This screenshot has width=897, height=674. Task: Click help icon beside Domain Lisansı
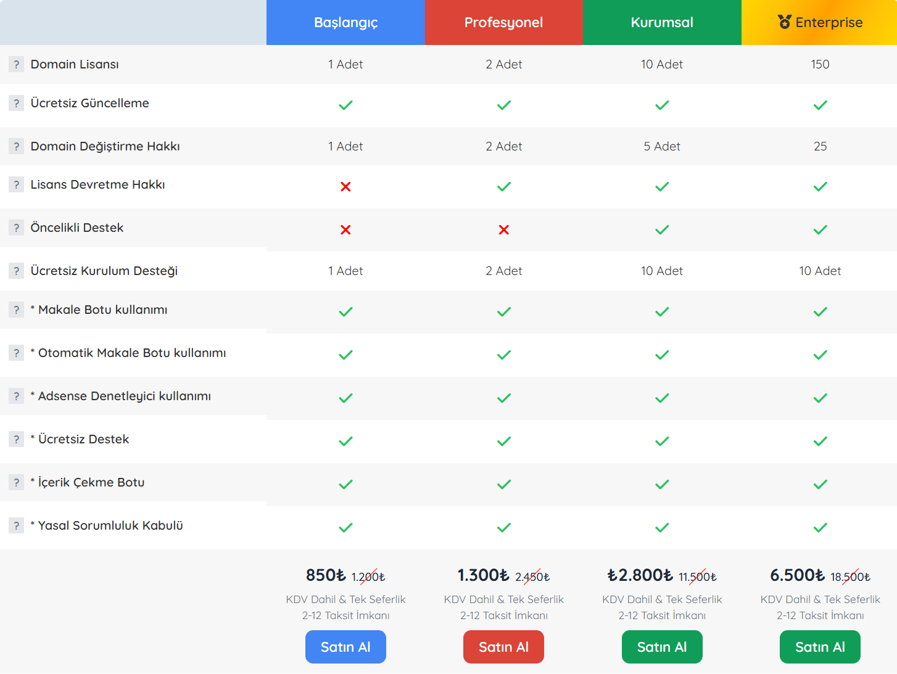click(x=16, y=64)
